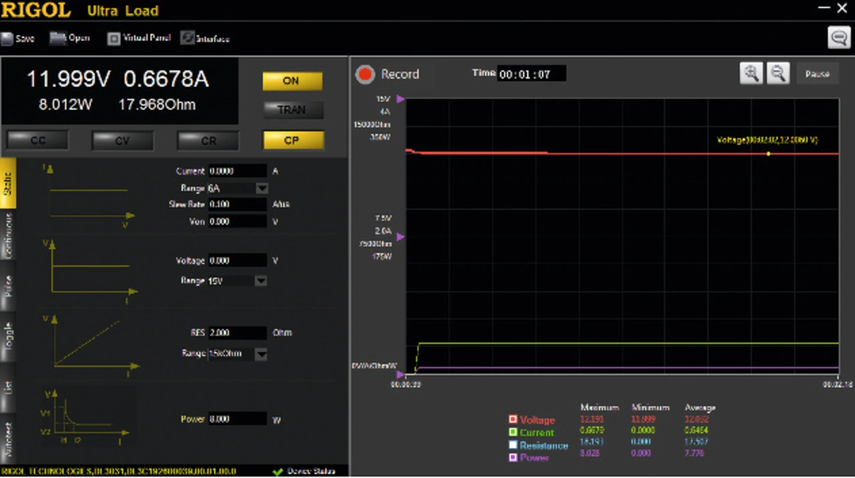
Task: Start recording with the red Record icon
Action: [365, 74]
